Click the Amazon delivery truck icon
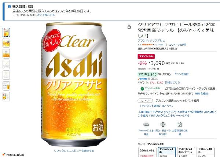The image size is (220, 157). 146,124
